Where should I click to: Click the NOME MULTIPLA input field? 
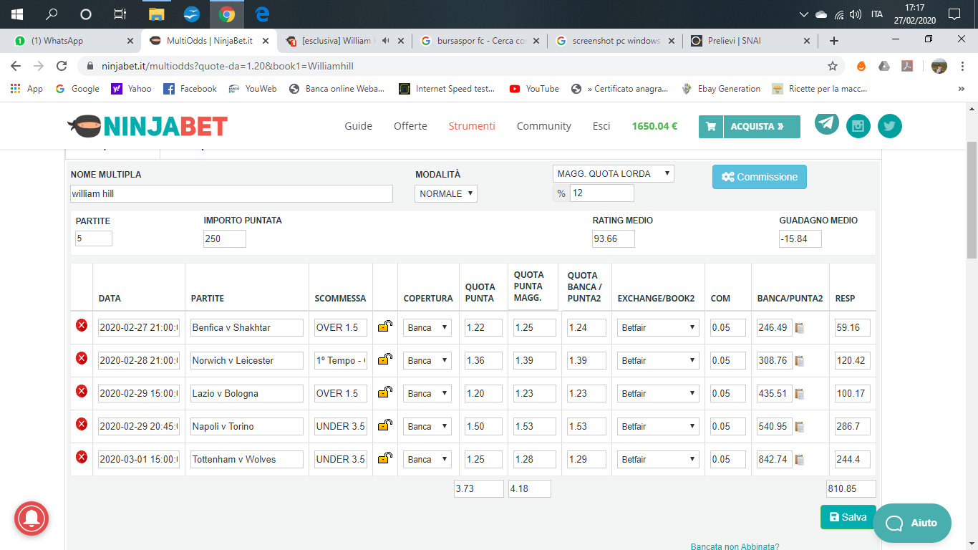coord(231,193)
